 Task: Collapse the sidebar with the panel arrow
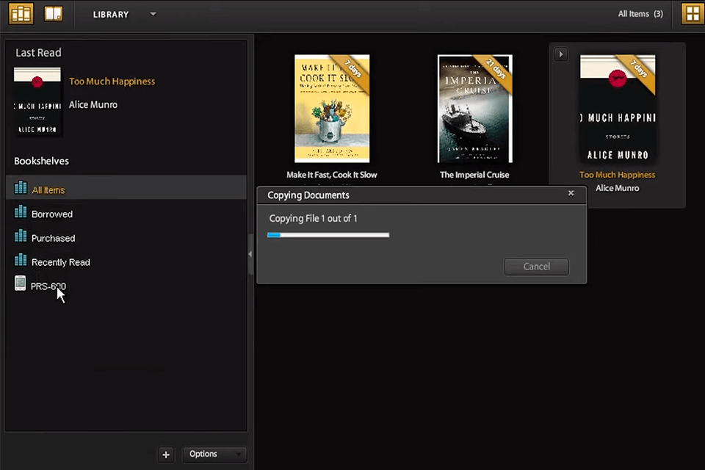click(250, 254)
